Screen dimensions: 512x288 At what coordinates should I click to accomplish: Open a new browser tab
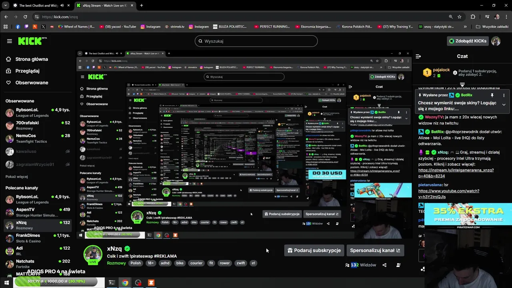142,6
